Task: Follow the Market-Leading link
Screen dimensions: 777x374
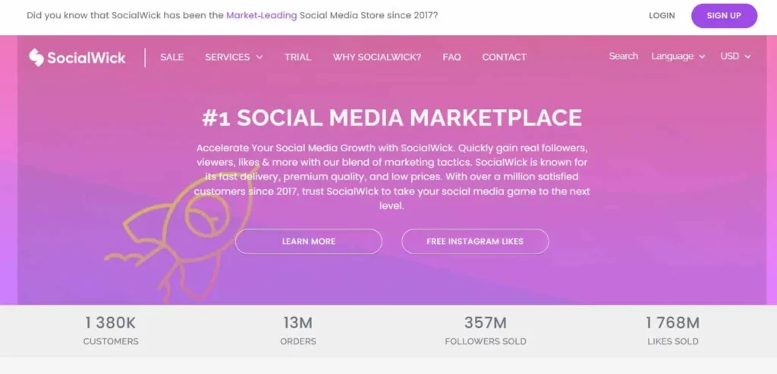Action: [261, 15]
